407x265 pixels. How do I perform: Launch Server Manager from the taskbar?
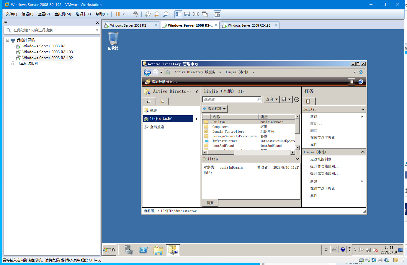pos(129,250)
